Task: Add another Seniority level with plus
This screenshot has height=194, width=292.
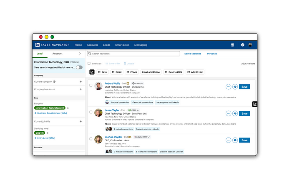Action: [48, 133]
